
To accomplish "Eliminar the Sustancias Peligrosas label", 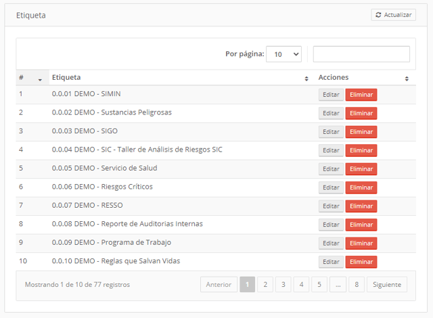I will pos(361,113).
